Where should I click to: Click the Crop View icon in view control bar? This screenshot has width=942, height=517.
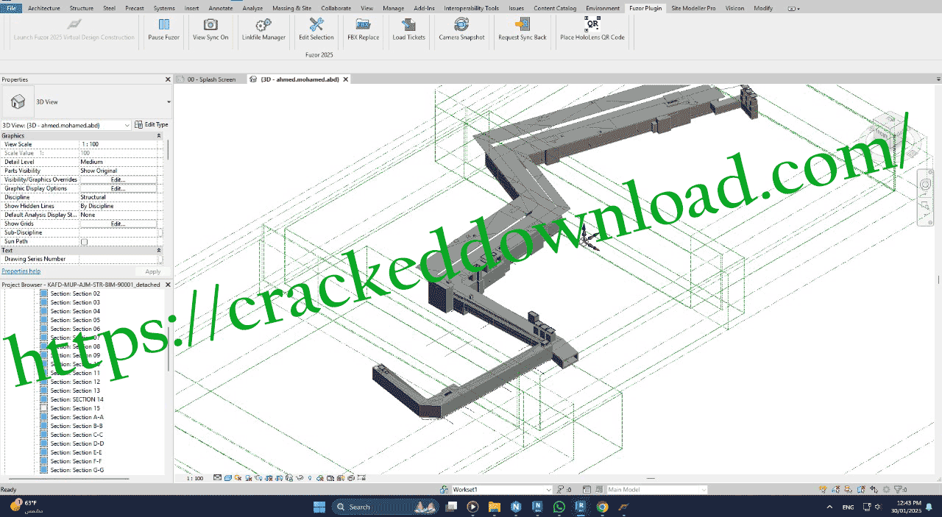tap(269, 477)
